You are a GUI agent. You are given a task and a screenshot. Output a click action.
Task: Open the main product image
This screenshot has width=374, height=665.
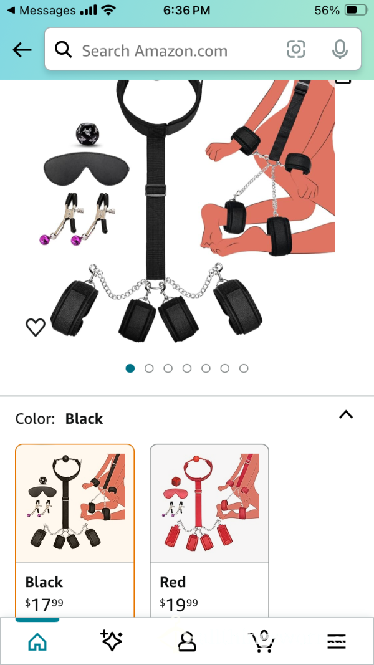click(x=186, y=212)
